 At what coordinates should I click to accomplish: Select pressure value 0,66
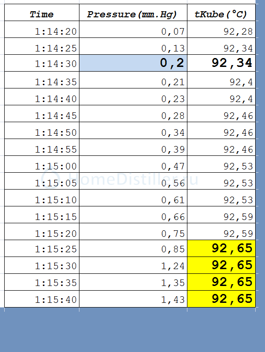point(133,214)
